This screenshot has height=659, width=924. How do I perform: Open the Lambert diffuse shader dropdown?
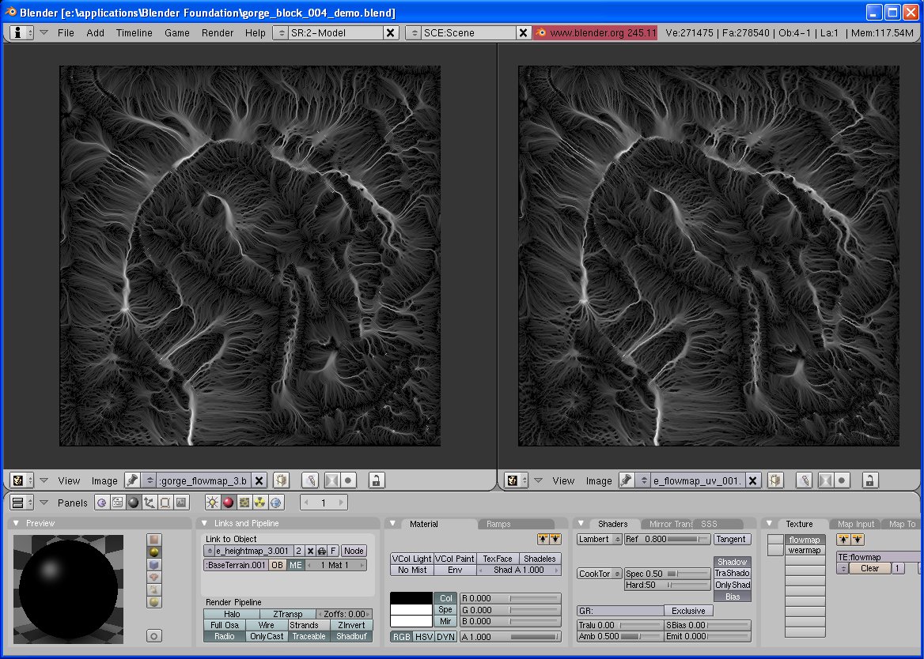(x=599, y=539)
